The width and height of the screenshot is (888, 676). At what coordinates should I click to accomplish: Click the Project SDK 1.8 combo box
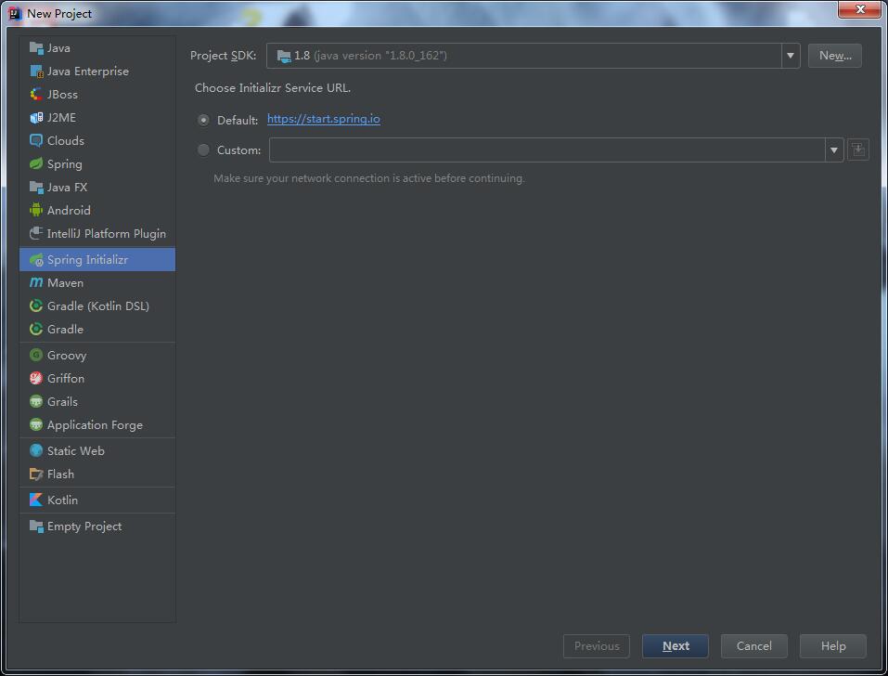coord(533,56)
